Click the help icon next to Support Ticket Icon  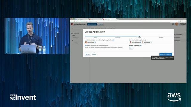tap(140, 45)
